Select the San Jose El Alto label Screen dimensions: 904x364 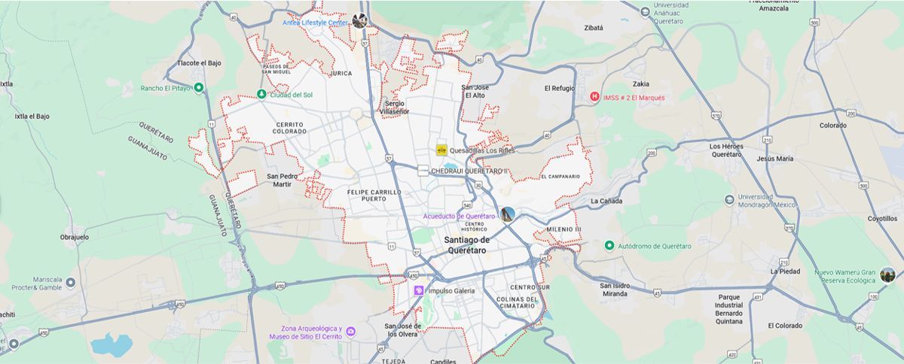pyautogui.click(x=475, y=92)
